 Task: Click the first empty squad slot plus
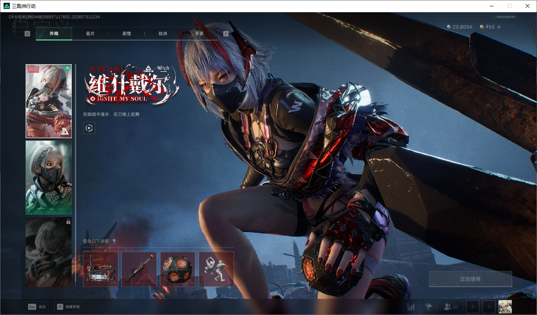[x=473, y=307]
